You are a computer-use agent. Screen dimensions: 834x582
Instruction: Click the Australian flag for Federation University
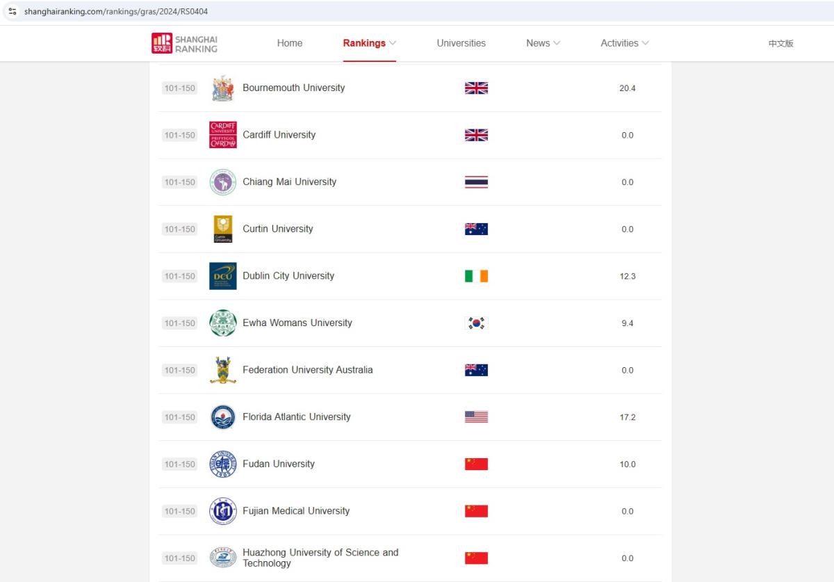pyautogui.click(x=476, y=370)
